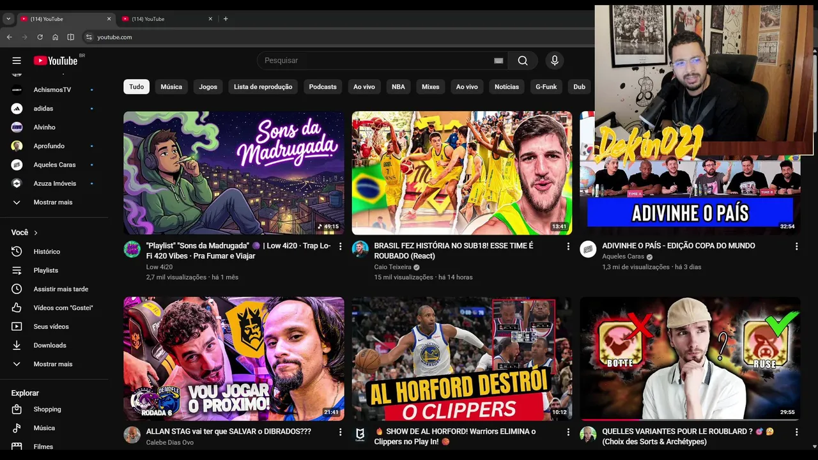Select the Música filter chip
Image resolution: width=818 pixels, height=460 pixels.
point(171,87)
